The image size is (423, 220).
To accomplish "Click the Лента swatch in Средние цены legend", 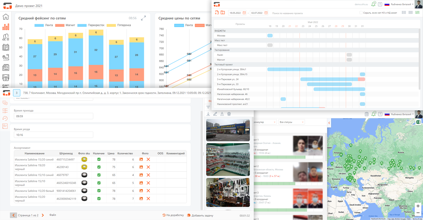I will [x=179, y=25].
